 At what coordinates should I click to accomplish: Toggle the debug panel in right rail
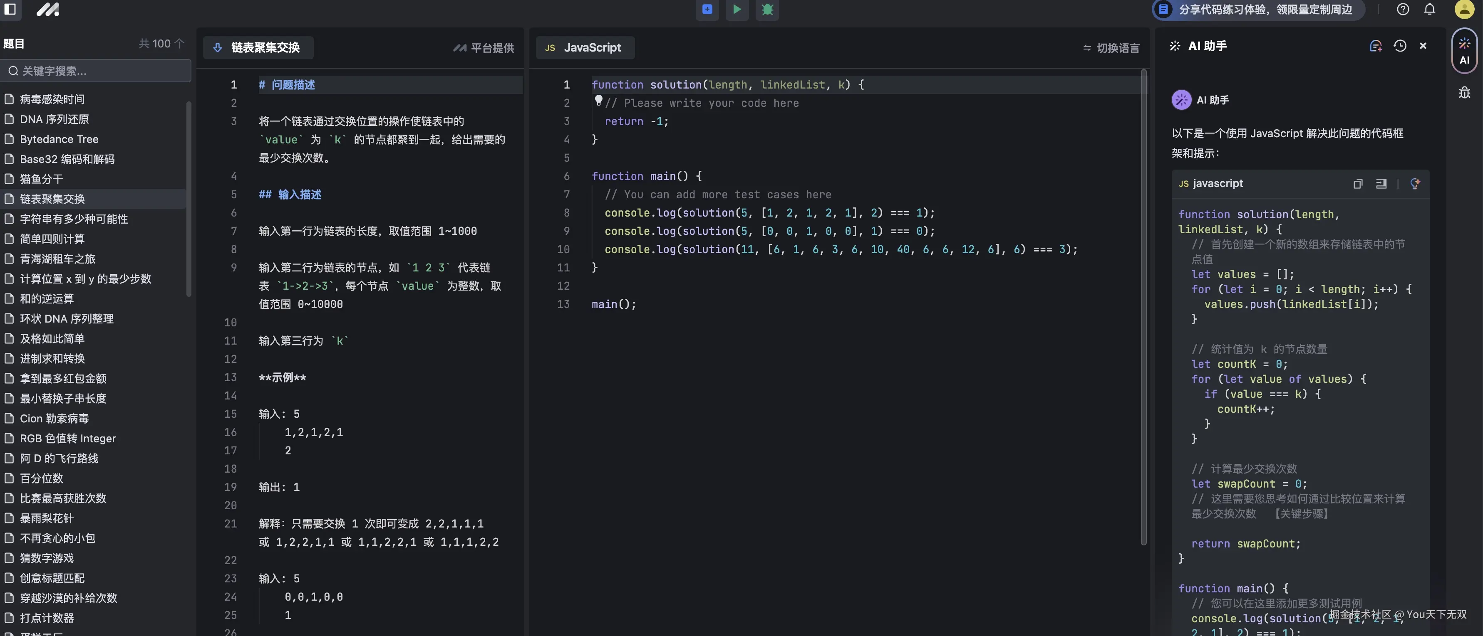tap(1465, 93)
